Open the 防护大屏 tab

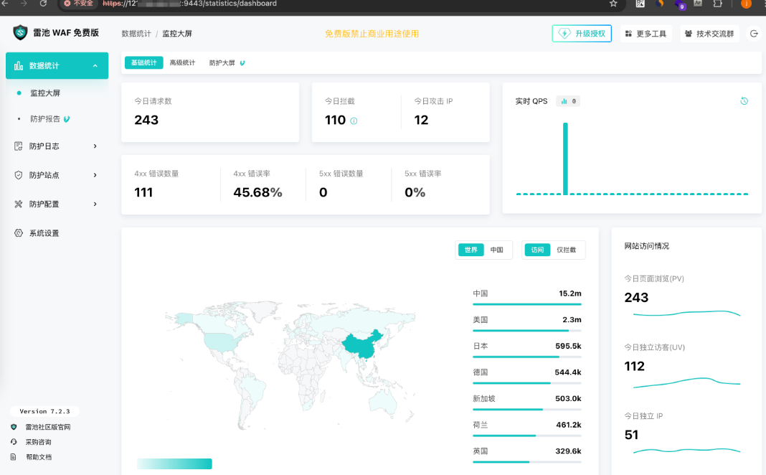227,62
